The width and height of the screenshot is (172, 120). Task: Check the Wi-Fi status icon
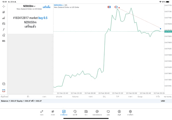(x=160, y=2)
